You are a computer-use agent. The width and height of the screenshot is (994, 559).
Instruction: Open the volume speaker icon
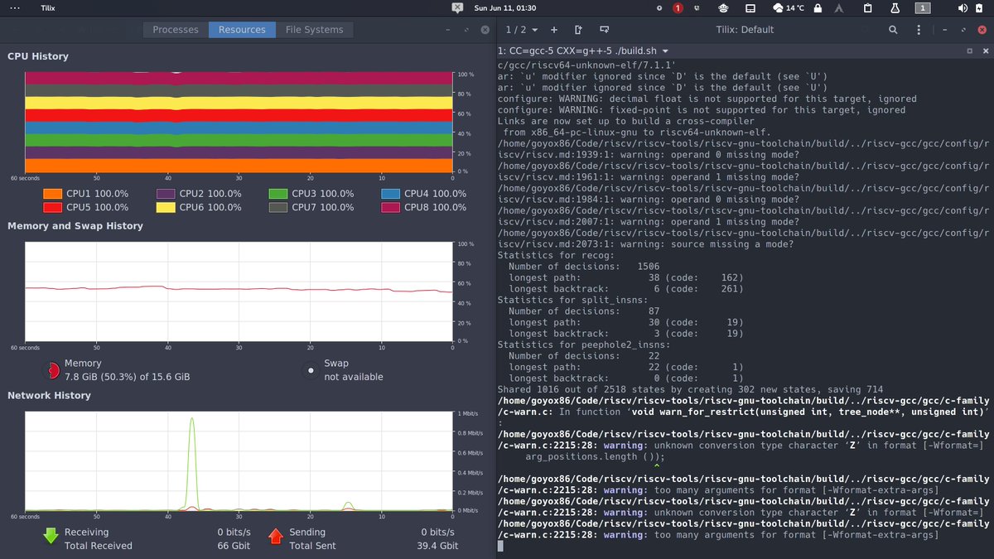tap(963, 7)
